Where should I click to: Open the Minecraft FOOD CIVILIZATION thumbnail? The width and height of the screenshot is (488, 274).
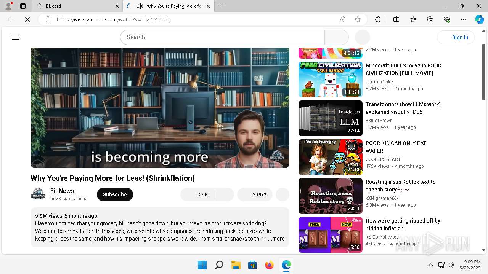point(331,80)
